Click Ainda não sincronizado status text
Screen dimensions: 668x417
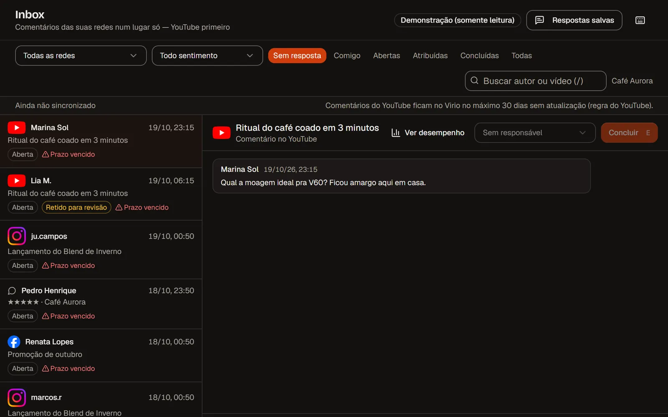(55, 106)
